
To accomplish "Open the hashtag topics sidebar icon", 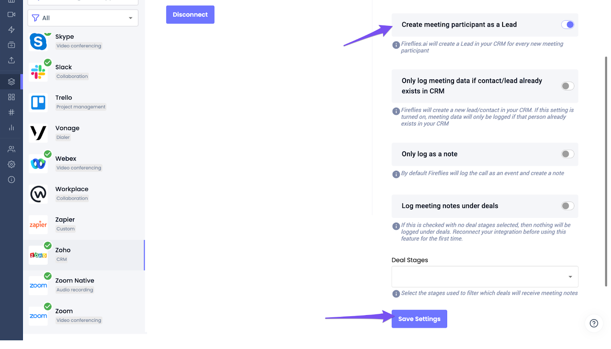I will pos(11,112).
